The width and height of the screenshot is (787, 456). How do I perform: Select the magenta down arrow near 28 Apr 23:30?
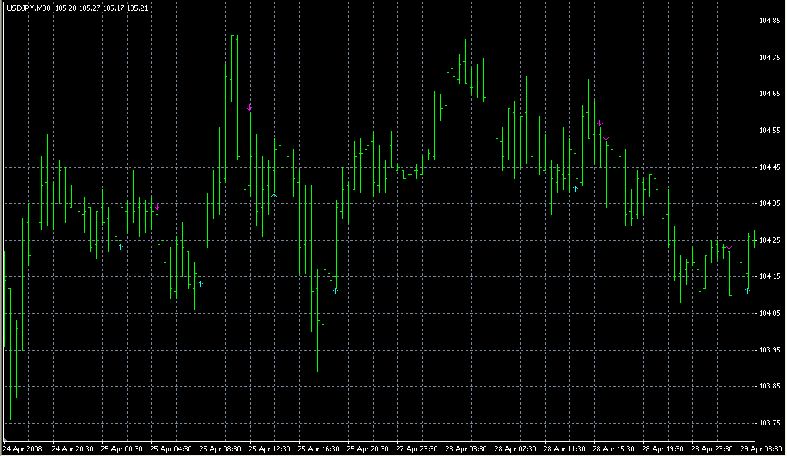tap(729, 246)
